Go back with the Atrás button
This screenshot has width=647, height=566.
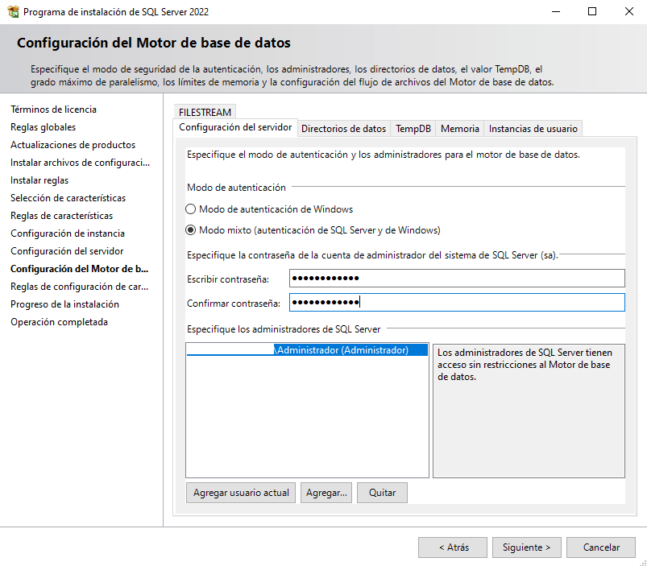click(x=453, y=547)
